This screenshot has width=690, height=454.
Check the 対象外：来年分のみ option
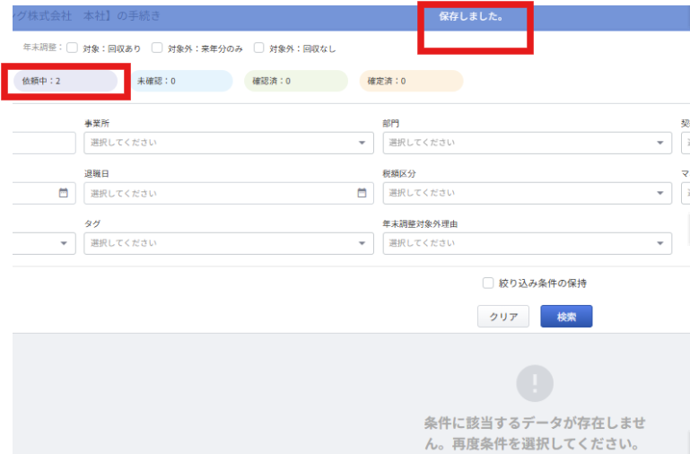157,48
